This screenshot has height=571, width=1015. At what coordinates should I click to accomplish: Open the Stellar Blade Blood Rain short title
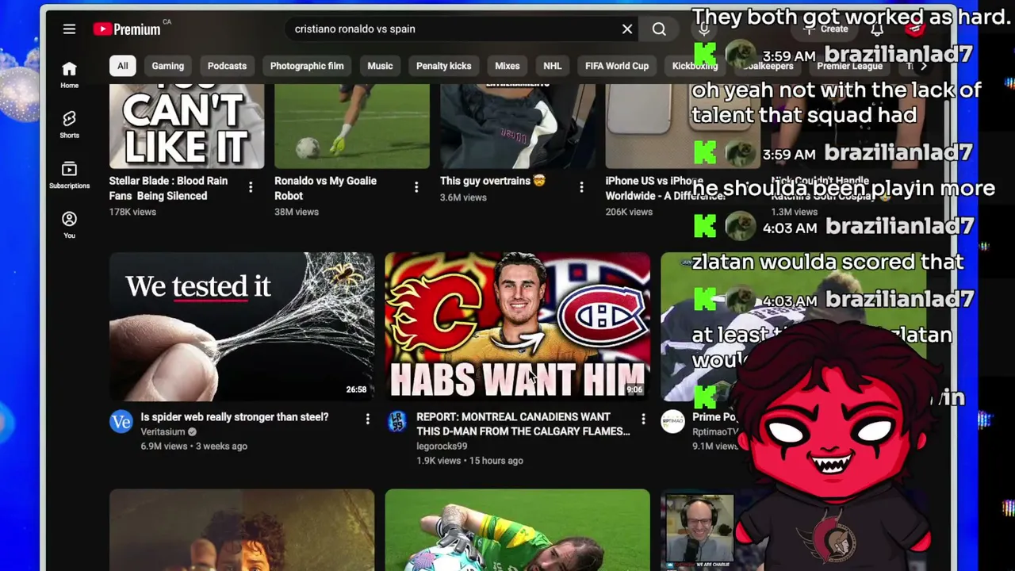(168, 188)
